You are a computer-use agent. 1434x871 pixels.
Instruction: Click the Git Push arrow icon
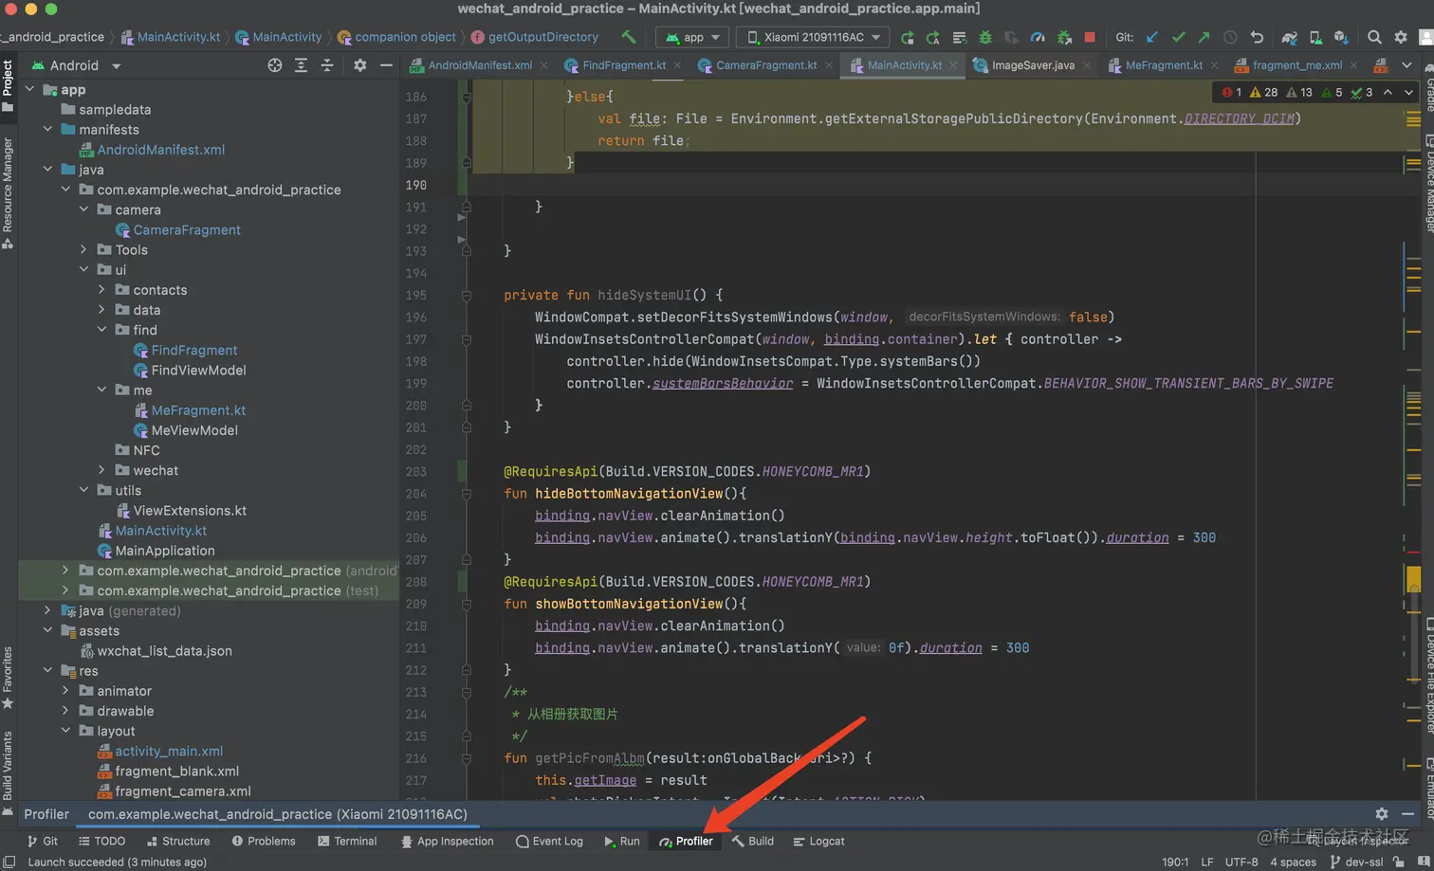1204,37
